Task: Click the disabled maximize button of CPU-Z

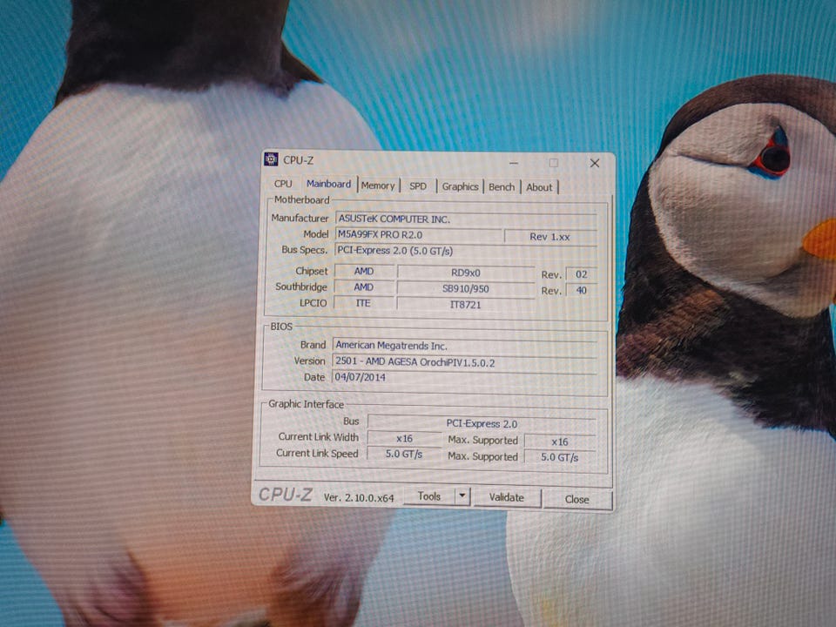Action: [x=554, y=163]
